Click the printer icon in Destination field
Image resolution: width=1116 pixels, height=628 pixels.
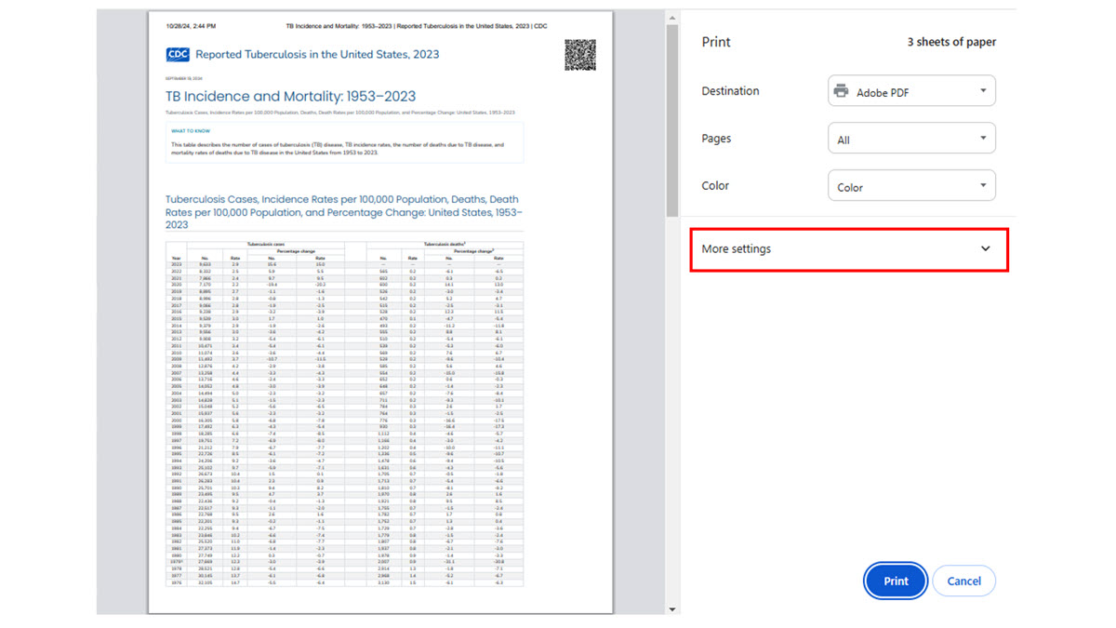[842, 91]
